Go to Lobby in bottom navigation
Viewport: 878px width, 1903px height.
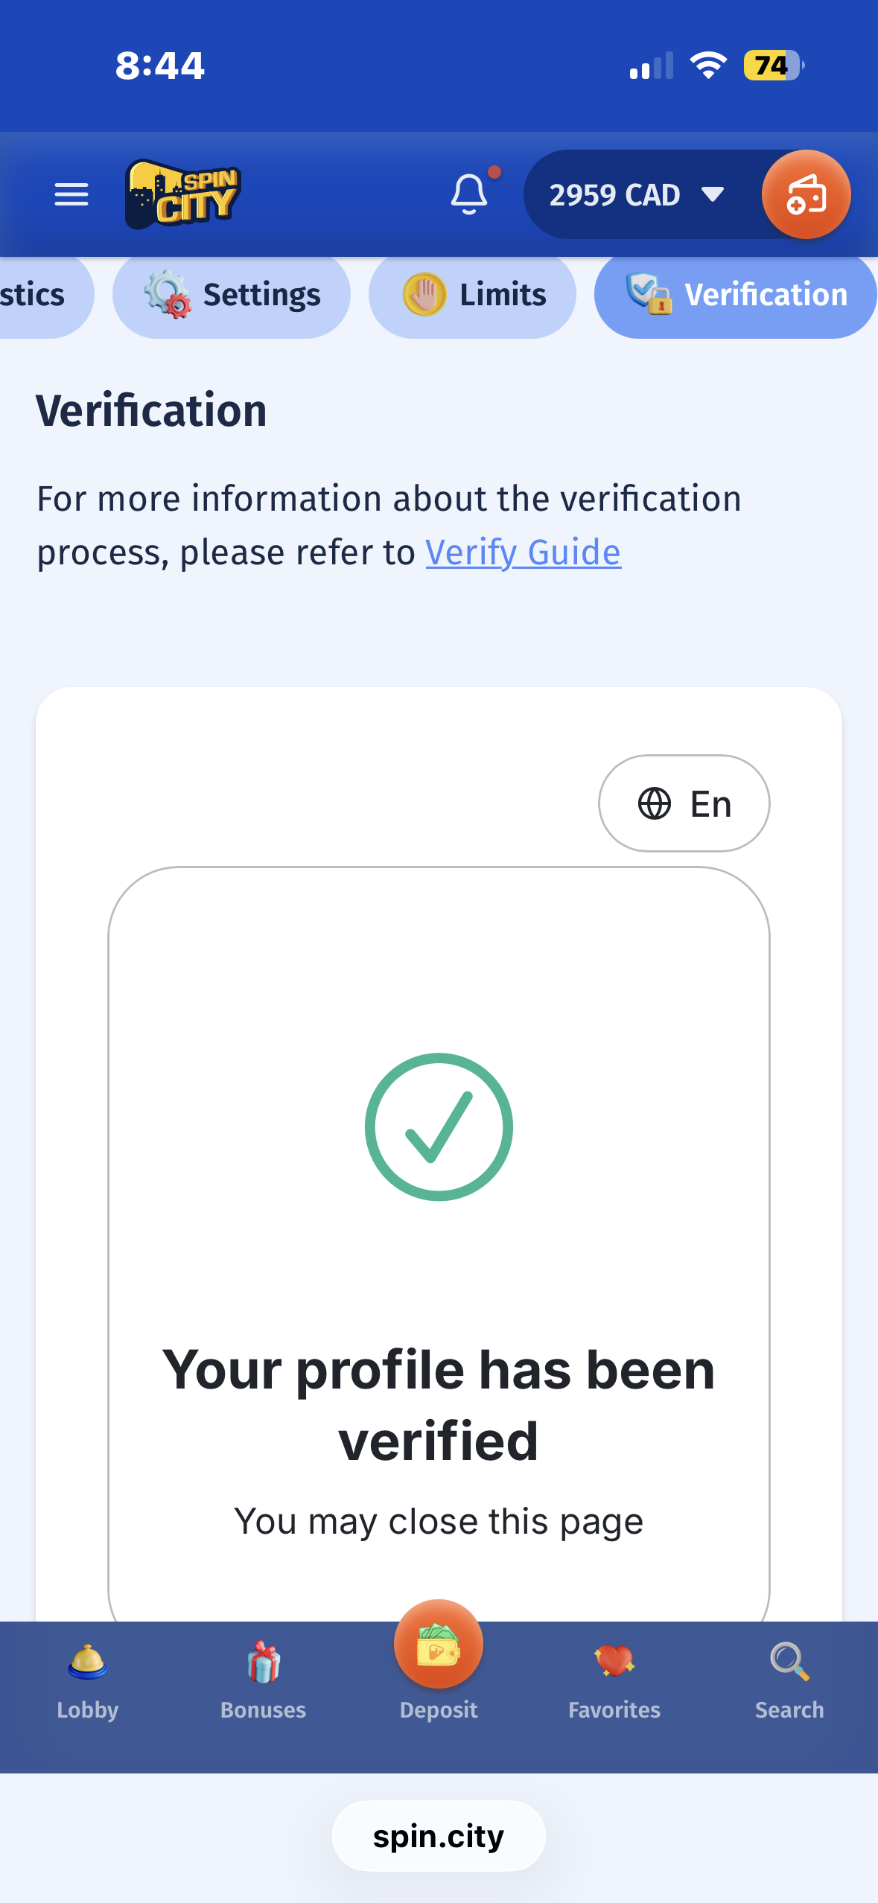88,1681
